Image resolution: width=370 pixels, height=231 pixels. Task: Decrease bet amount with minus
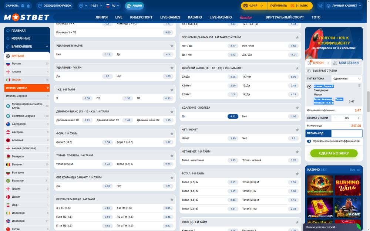pos(335,118)
